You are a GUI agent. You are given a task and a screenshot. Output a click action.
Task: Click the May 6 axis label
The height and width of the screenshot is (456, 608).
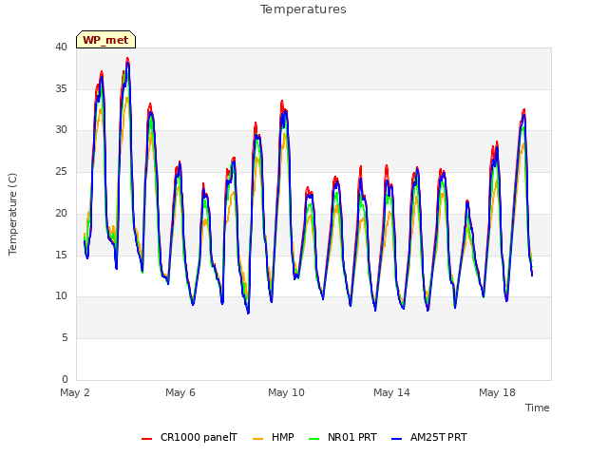180,392
